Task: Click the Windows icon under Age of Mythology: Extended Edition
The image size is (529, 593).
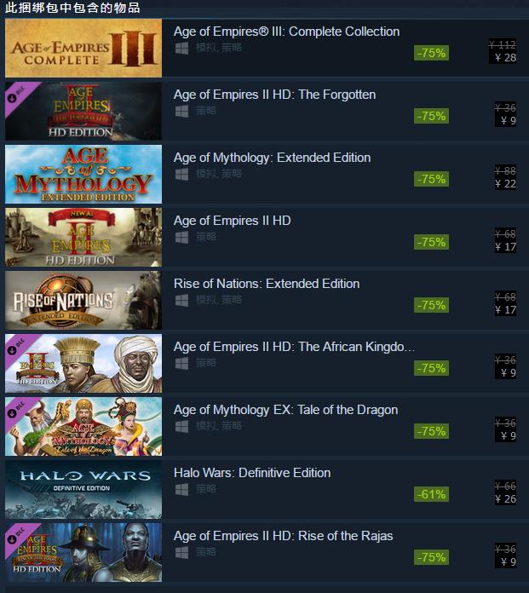Action: pyautogui.click(x=182, y=175)
